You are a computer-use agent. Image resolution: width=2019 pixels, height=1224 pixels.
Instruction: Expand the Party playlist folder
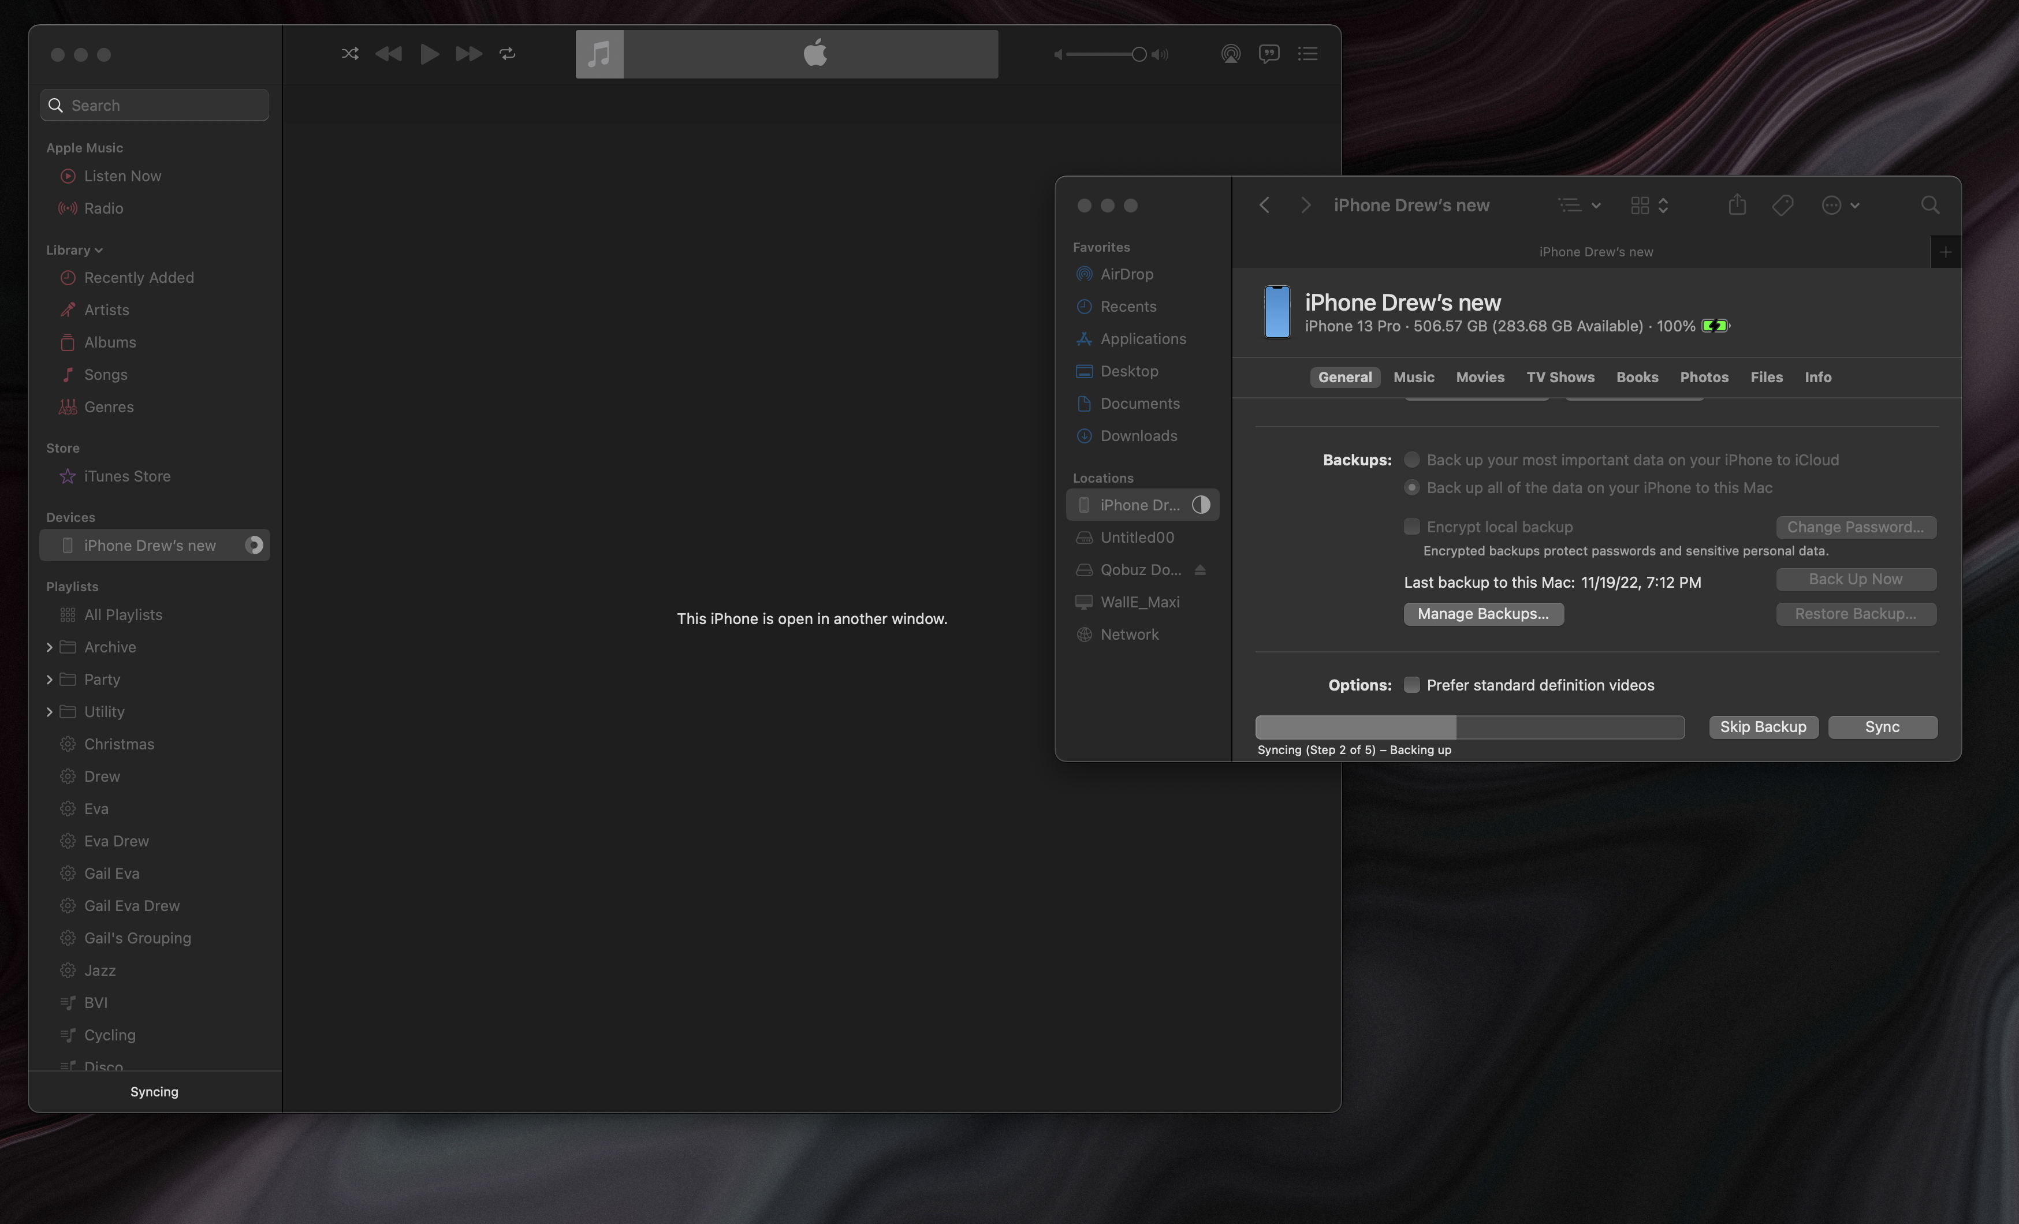click(49, 679)
